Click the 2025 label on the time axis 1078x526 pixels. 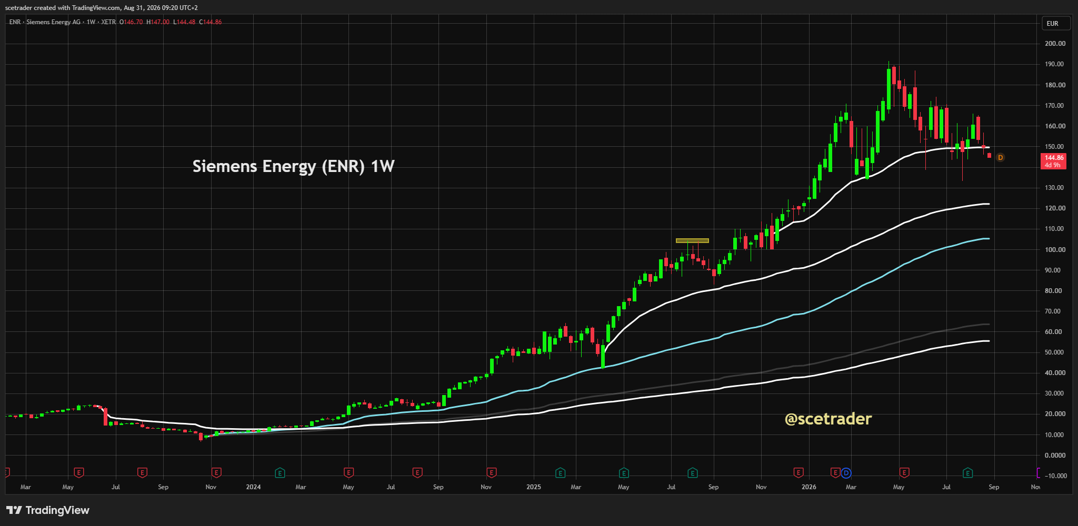534,487
